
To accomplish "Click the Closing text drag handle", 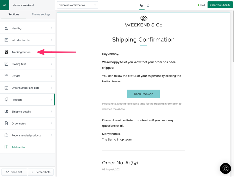I will click(51, 64).
